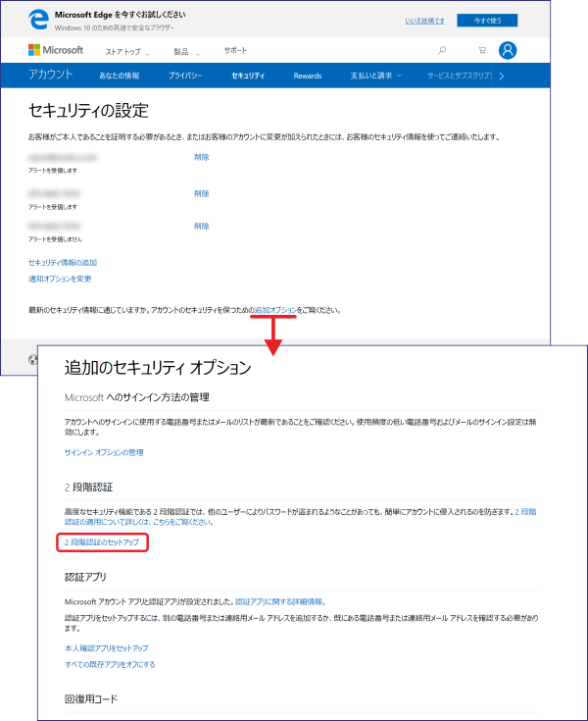This screenshot has height=721, width=588.
Task: Open the Rewards tab
Action: coord(308,76)
